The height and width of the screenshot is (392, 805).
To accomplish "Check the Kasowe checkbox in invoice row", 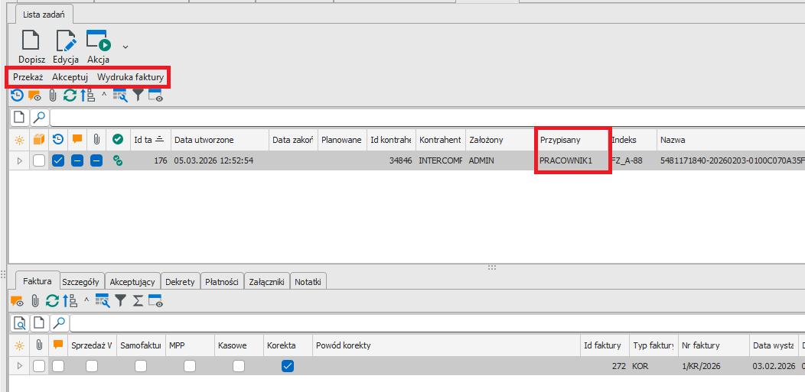I will pos(239,366).
